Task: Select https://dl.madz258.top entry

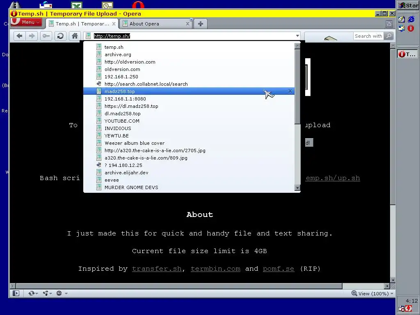Action: click(189, 106)
